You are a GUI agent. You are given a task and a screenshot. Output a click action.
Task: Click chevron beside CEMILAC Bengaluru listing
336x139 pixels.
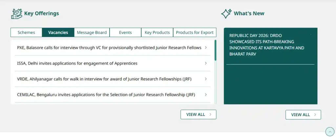tap(206, 95)
